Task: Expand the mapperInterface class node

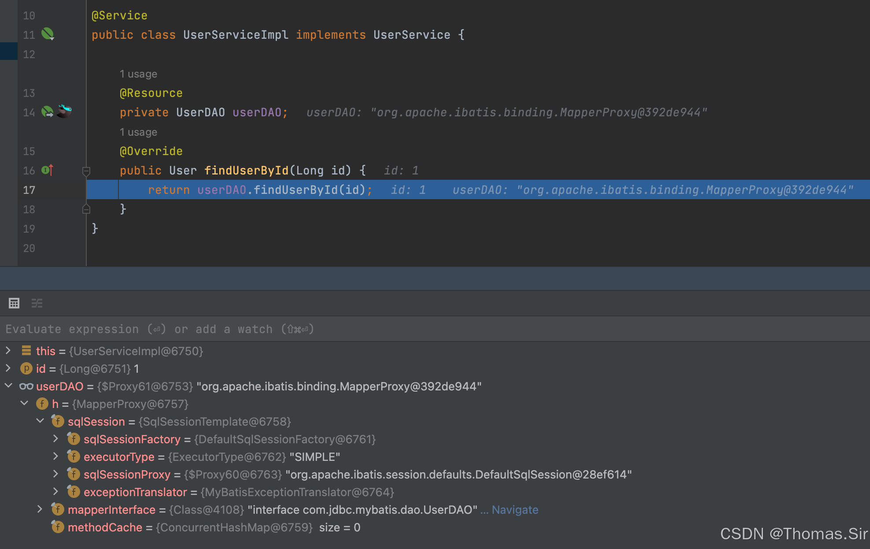Action: point(40,509)
